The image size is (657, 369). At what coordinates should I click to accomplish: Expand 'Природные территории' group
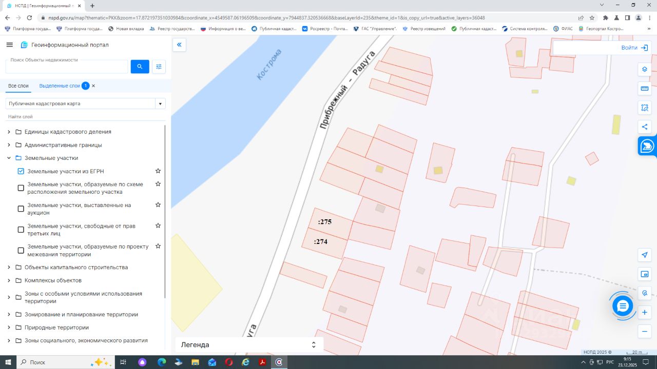point(9,327)
